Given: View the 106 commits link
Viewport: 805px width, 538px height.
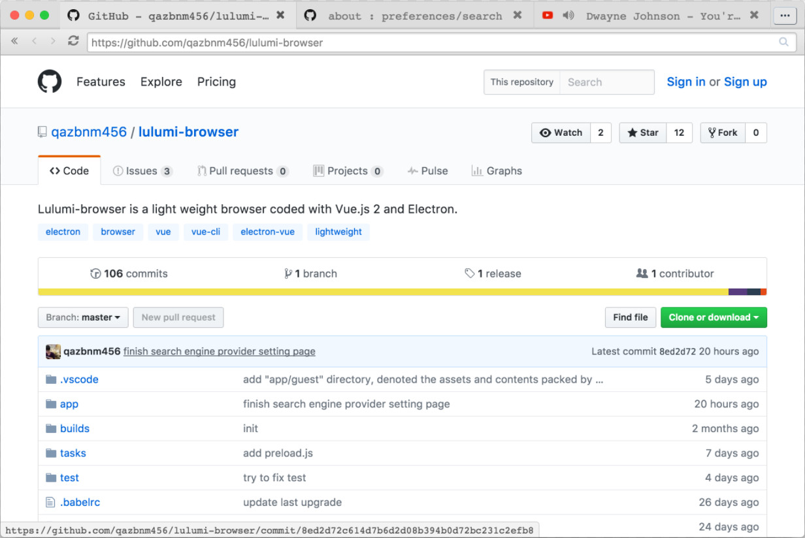Looking at the screenshot, I should [129, 274].
